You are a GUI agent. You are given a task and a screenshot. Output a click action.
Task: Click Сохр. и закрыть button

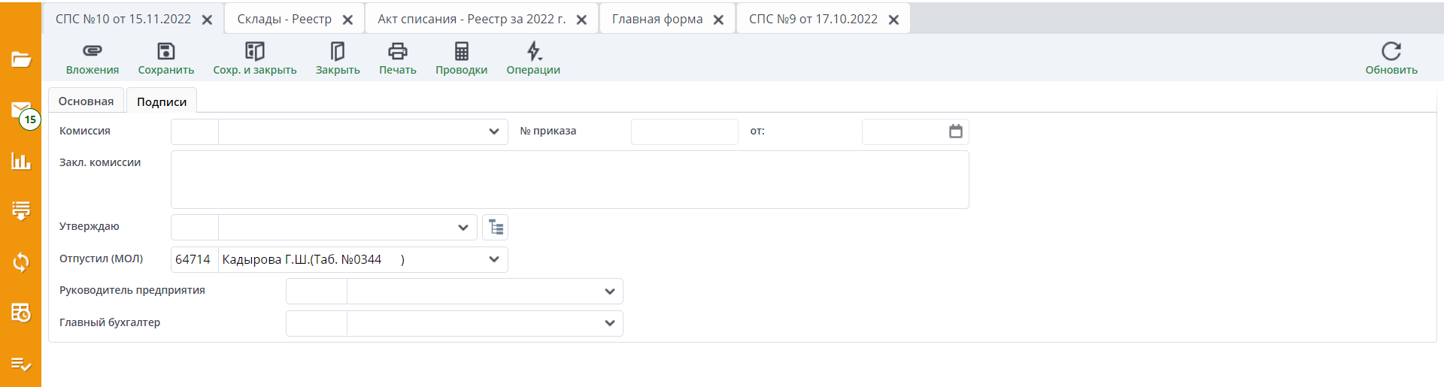[x=254, y=59]
